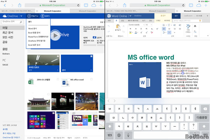Image resolution: width=210 pixels, height=140 pixels.
Task: Click the OneDrive cloud logo
Action: tap(5, 16)
